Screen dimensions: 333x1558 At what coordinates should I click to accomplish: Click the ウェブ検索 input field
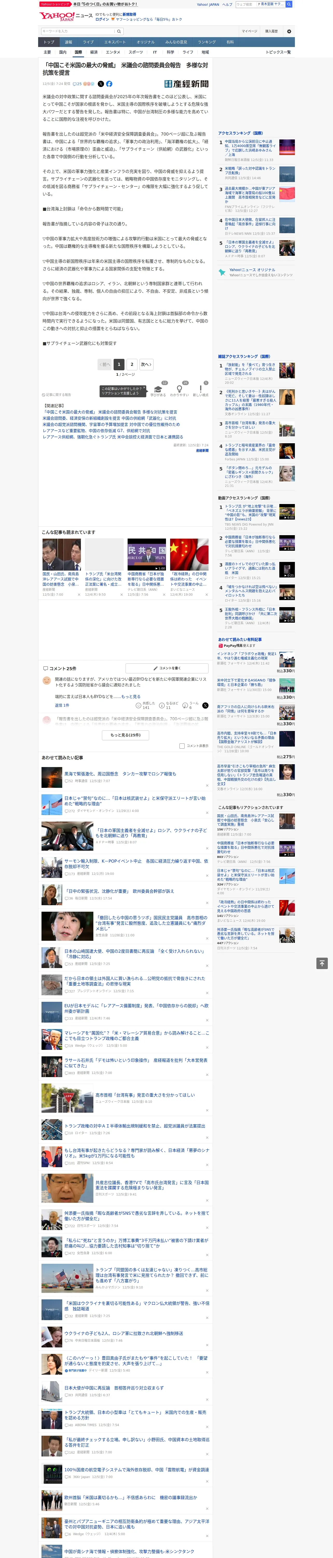pos(245,4)
